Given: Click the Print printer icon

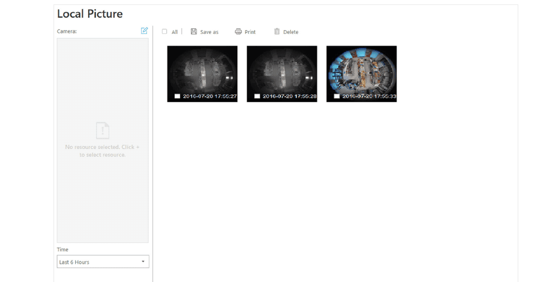Looking at the screenshot, I should coord(238,31).
